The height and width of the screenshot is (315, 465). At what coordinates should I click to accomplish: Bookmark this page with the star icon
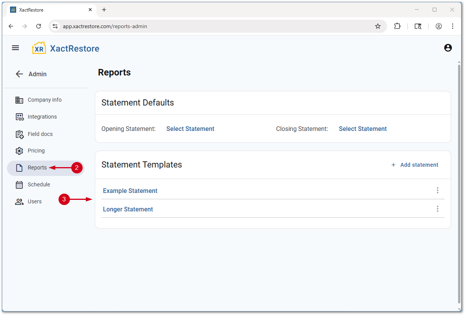pyautogui.click(x=377, y=26)
